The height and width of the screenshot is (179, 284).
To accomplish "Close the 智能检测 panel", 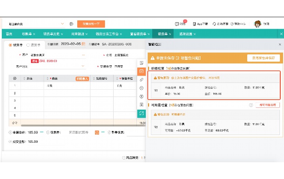I will coord(280,44).
